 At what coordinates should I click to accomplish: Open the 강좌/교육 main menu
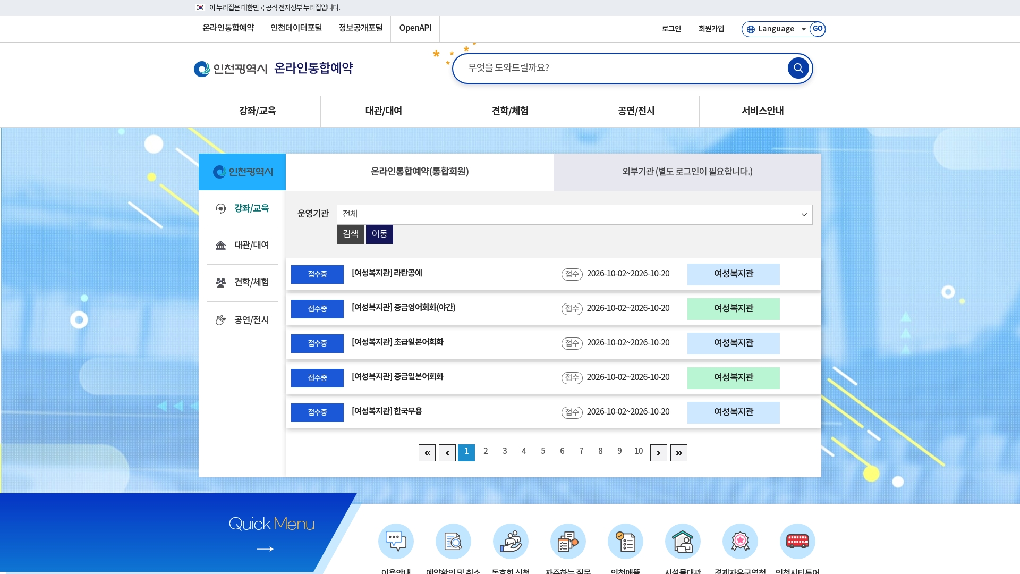pyautogui.click(x=257, y=111)
